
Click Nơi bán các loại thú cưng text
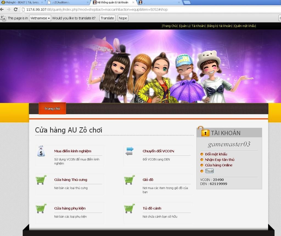click(71, 188)
